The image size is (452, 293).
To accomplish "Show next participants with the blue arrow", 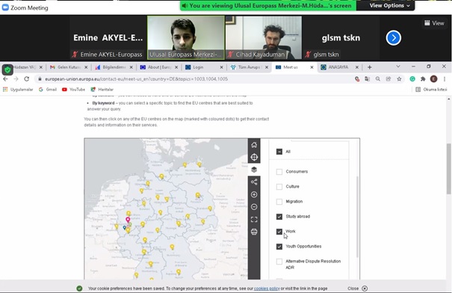I will (394, 38).
